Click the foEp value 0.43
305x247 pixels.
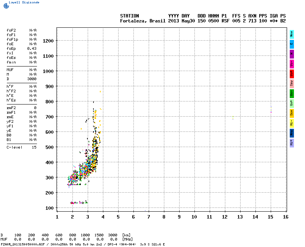[x=32, y=48]
